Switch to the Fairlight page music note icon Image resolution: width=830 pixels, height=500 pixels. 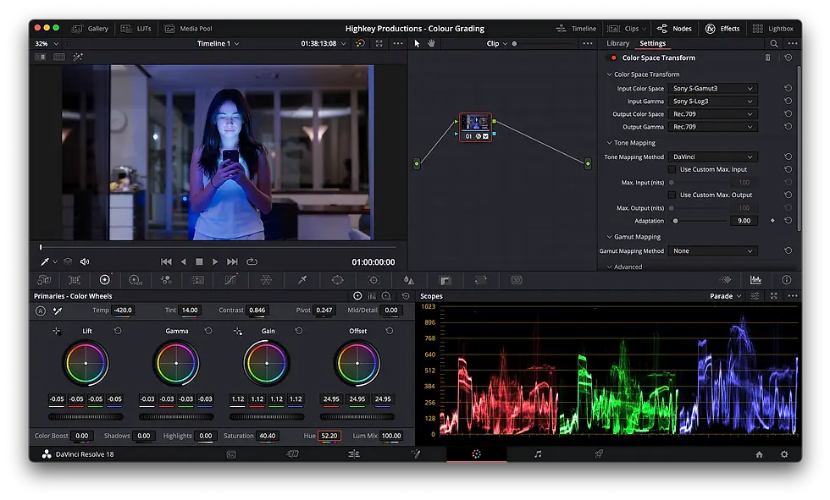coord(537,454)
